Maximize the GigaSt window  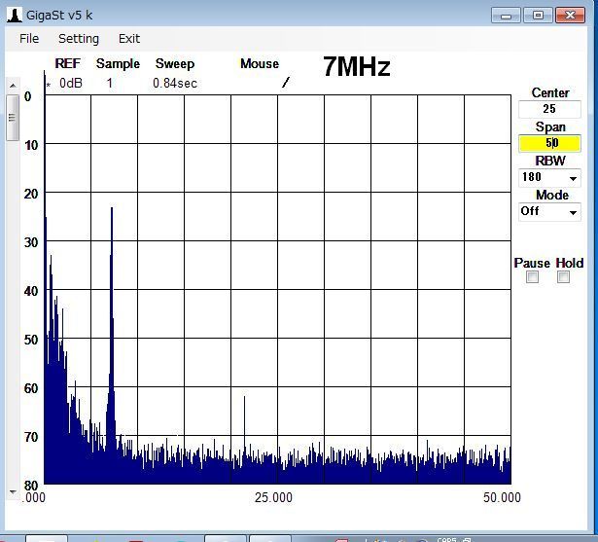click(x=538, y=15)
